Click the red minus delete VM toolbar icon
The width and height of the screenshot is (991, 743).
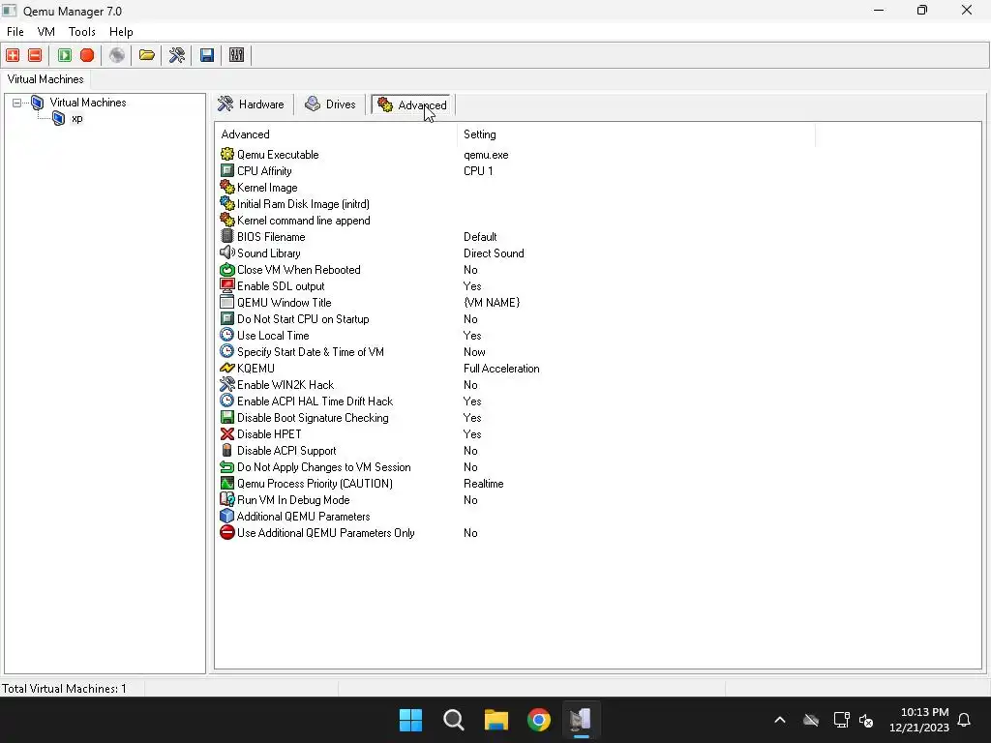[x=36, y=55]
